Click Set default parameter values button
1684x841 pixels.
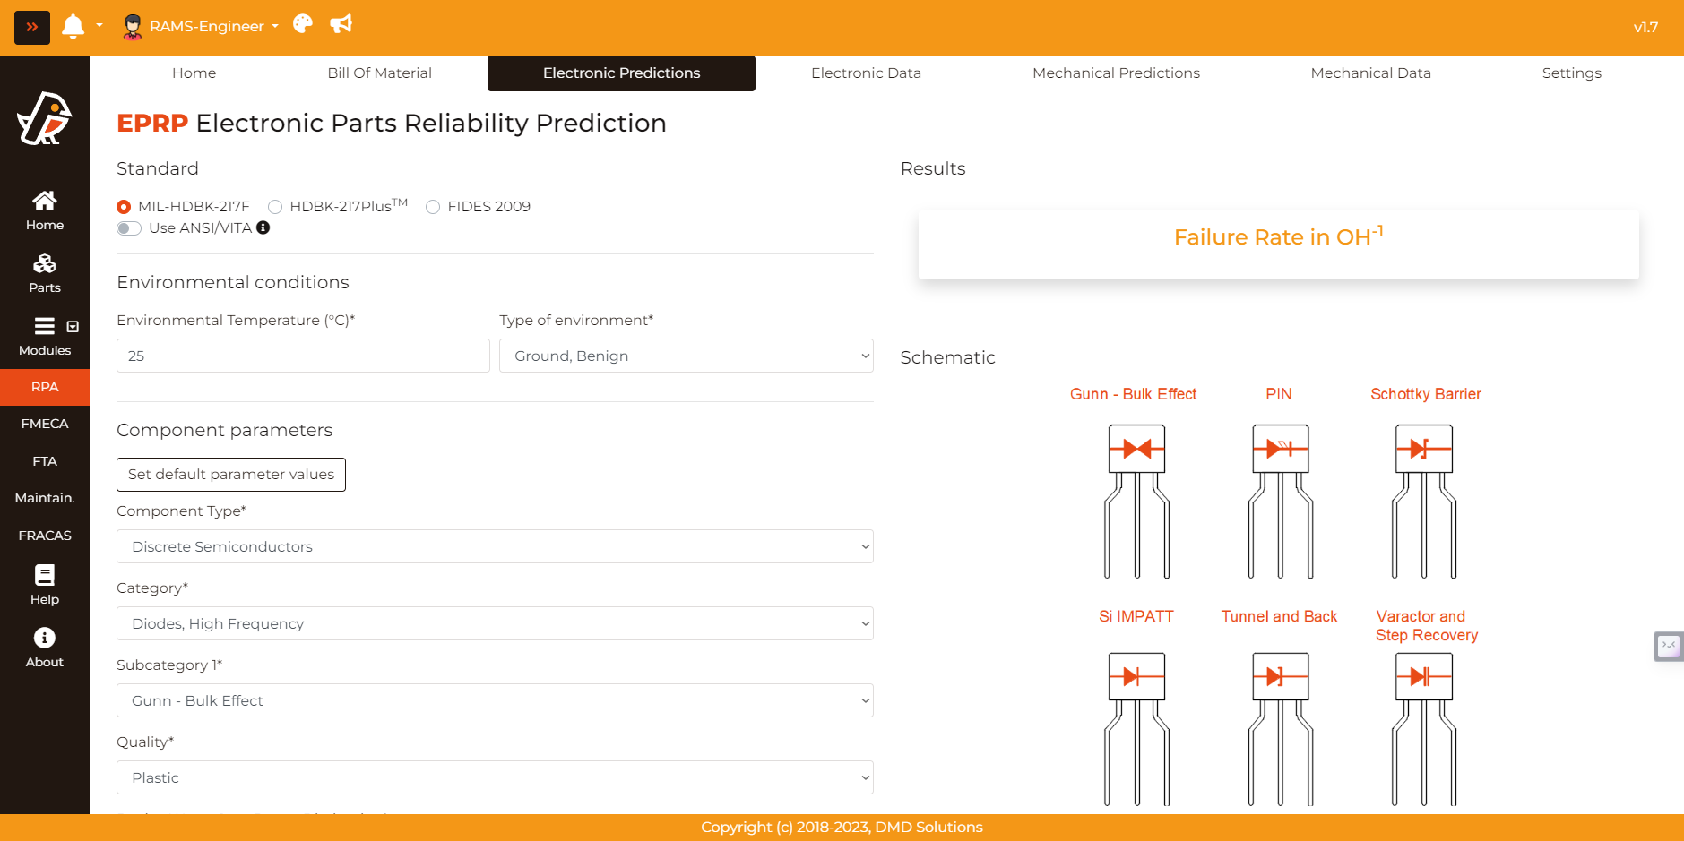coord(231,475)
